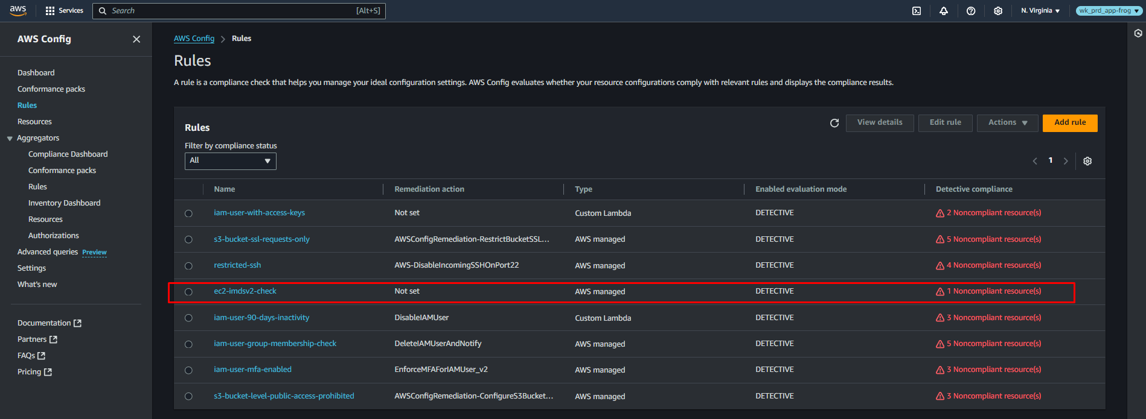This screenshot has height=419, width=1146.
Task: Open Advanced queries in the sidebar
Action: click(48, 251)
